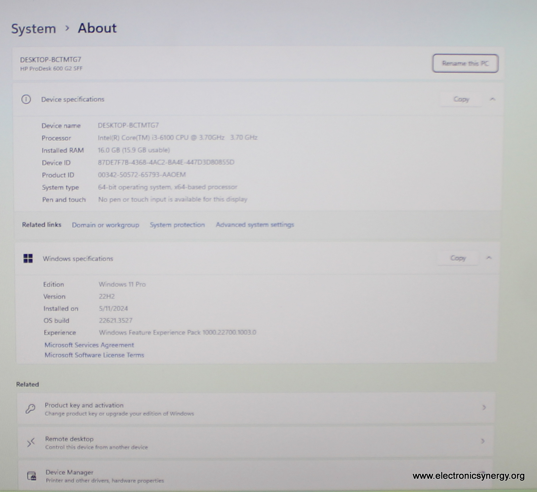
Task: Copy the Windows specifications
Action: (x=458, y=258)
